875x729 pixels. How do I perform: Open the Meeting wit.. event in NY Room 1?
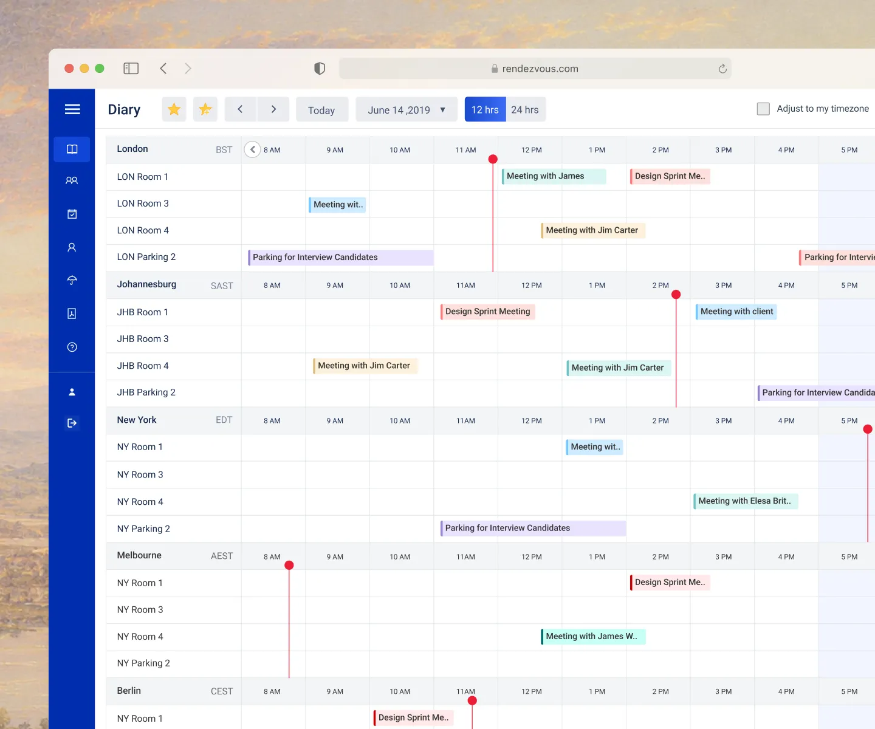point(595,447)
